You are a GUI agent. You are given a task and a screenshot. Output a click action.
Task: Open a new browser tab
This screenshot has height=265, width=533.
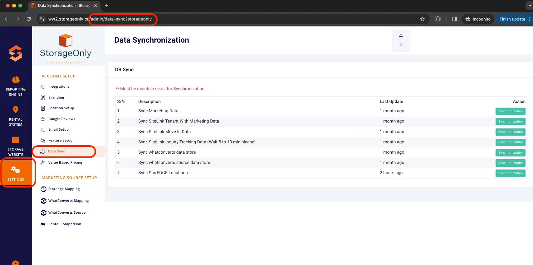[107, 6]
